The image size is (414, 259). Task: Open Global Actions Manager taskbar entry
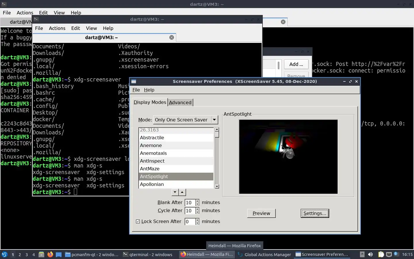pyautogui.click(x=264, y=254)
